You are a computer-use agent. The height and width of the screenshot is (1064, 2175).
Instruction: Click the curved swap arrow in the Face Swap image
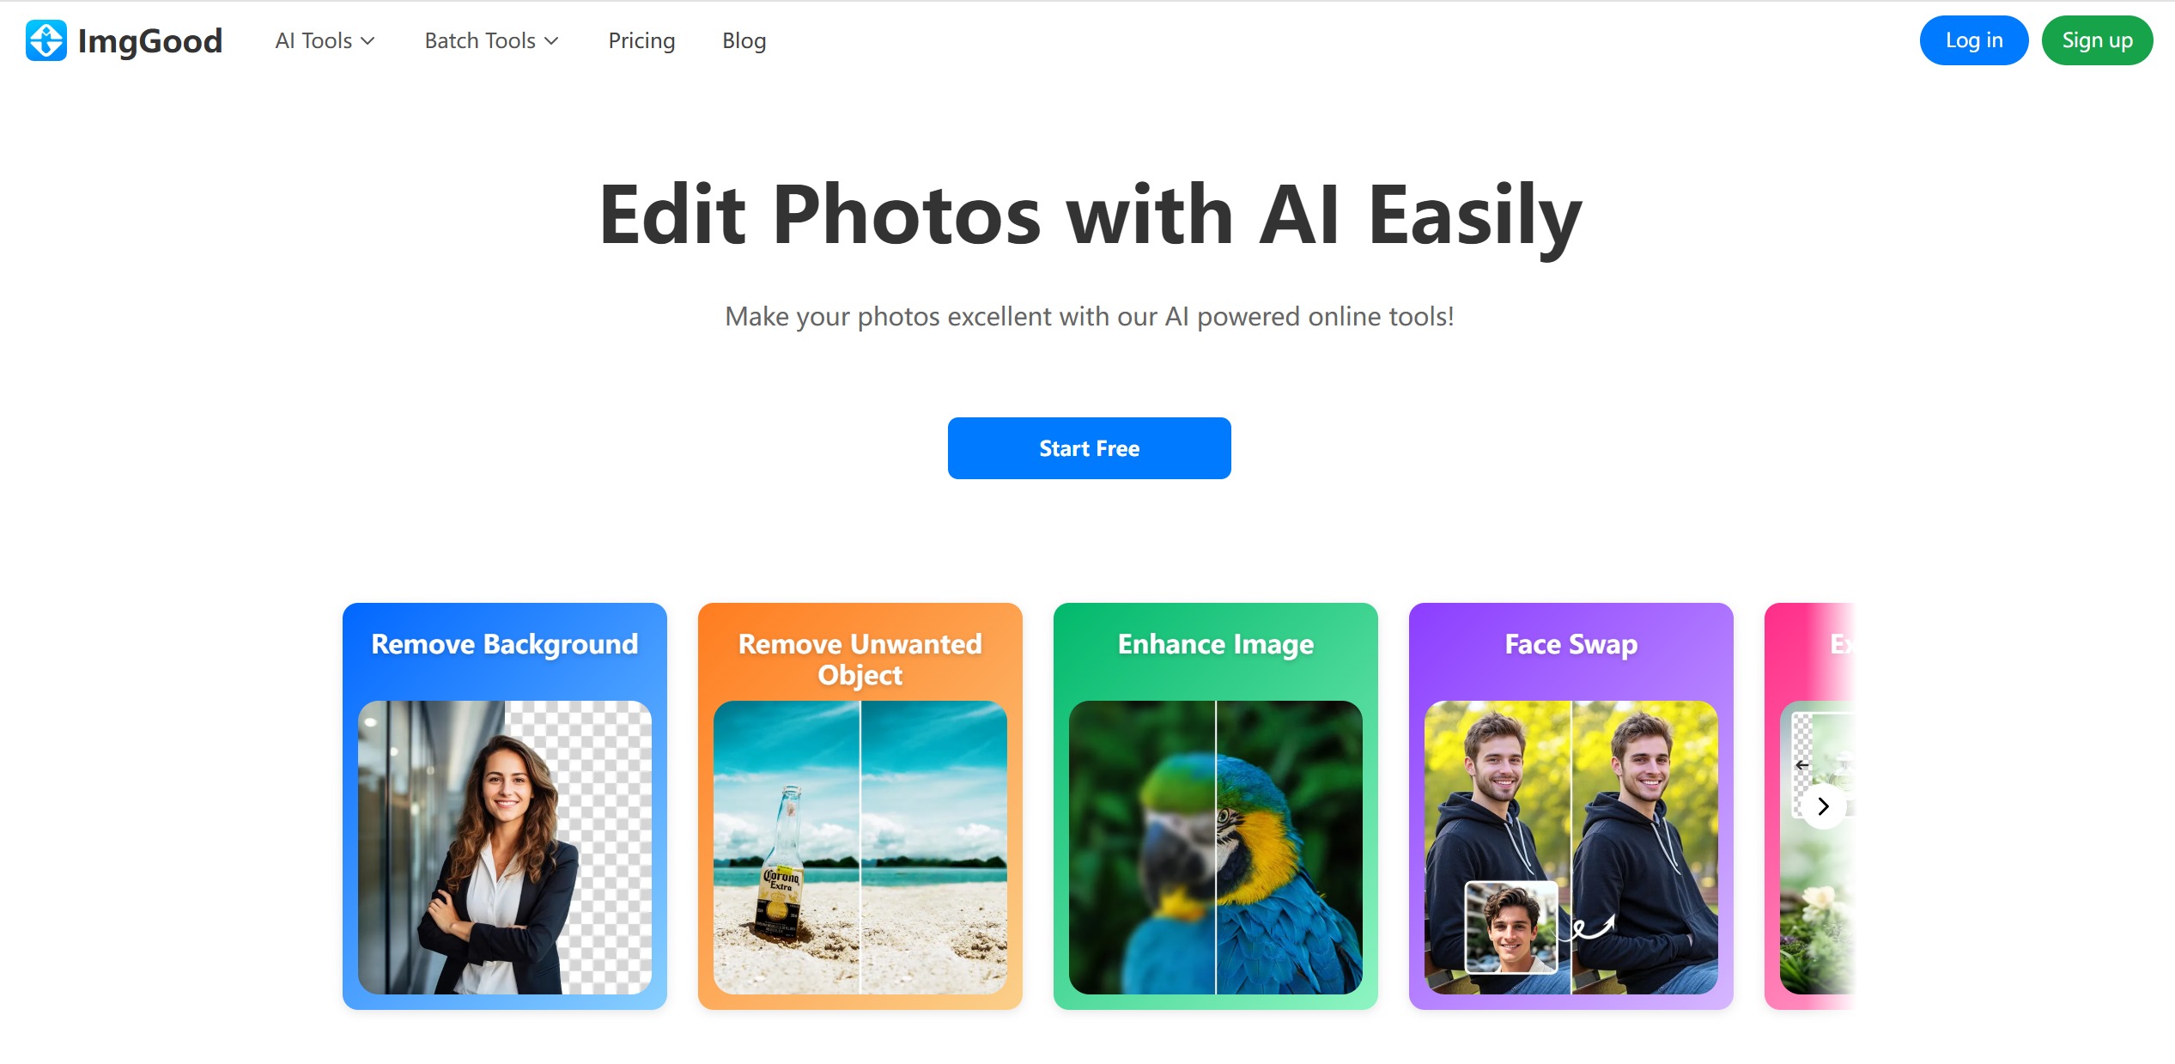(1594, 927)
